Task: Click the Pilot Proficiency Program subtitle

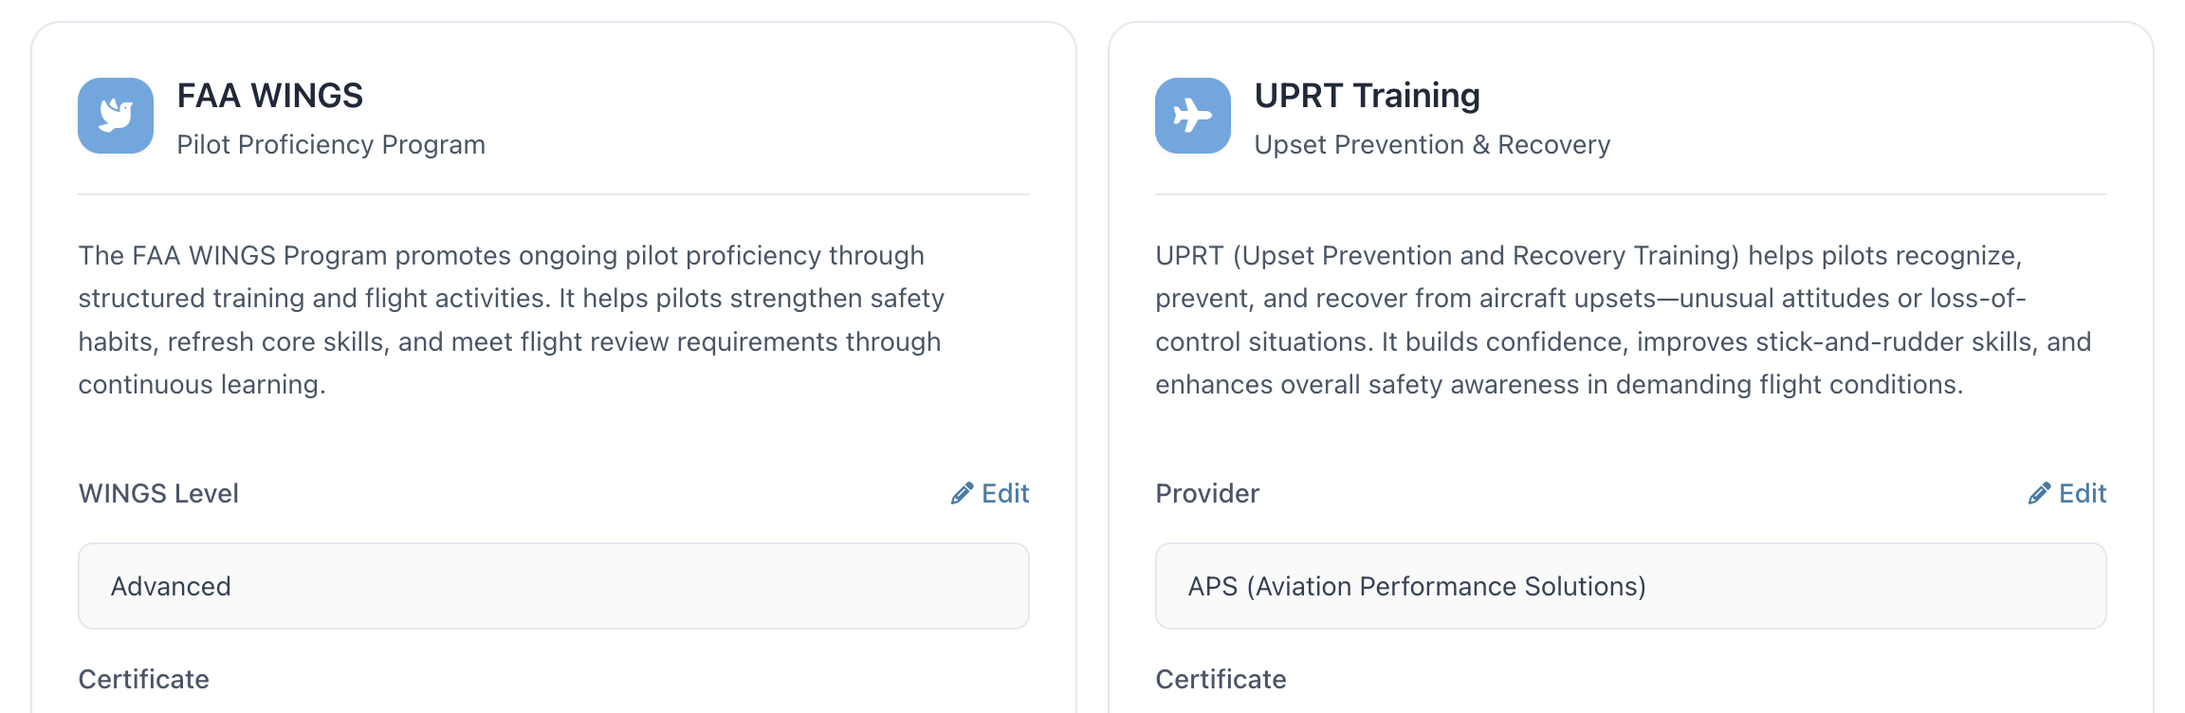Action: point(331,145)
